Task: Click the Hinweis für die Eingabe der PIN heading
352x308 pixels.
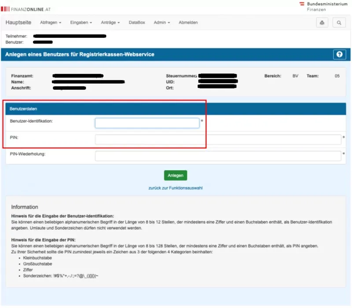Action: click(x=43, y=240)
